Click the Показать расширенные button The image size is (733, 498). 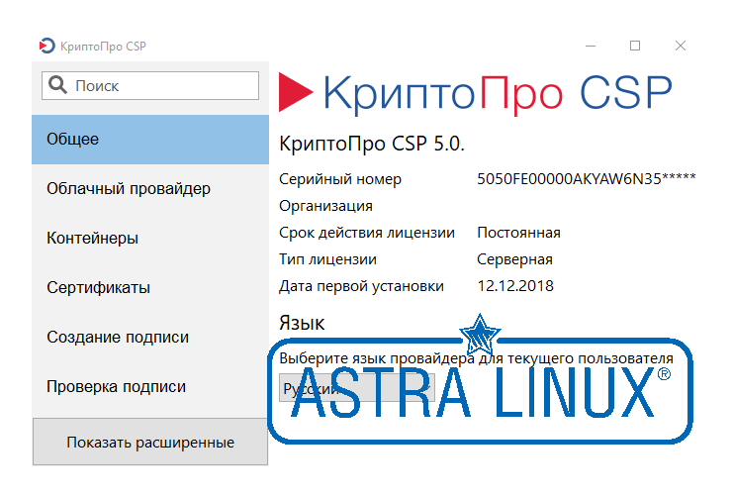[x=150, y=442]
